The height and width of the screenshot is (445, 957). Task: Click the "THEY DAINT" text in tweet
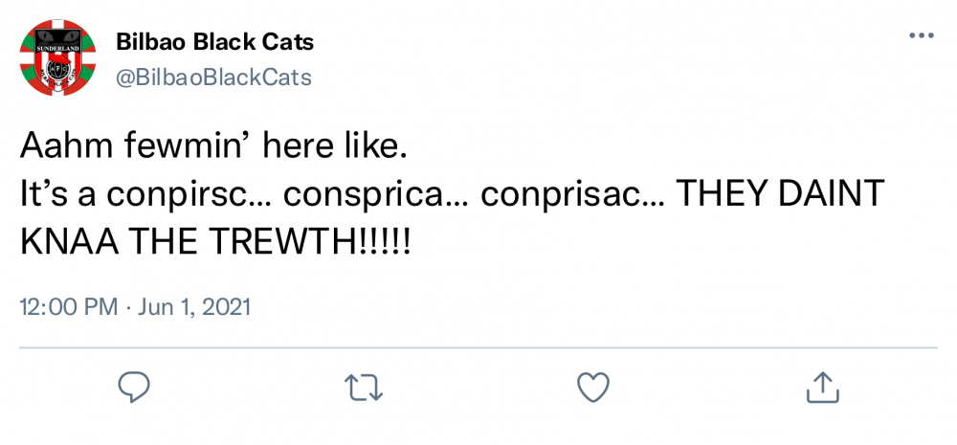(x=781, y=195)
